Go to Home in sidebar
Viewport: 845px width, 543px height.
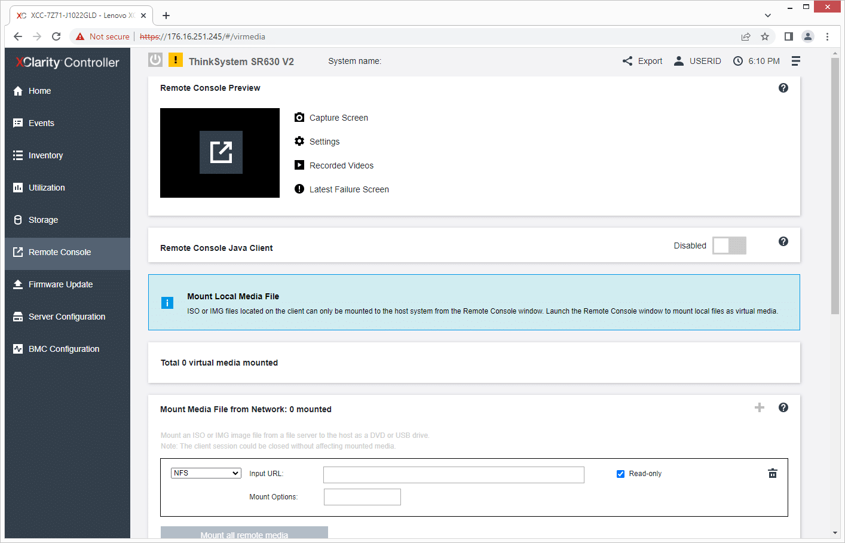coord(68,91)
